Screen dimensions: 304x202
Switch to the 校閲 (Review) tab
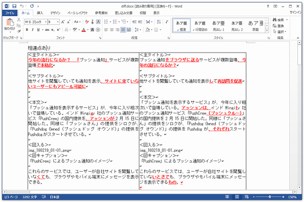click(x=143, y=13)
